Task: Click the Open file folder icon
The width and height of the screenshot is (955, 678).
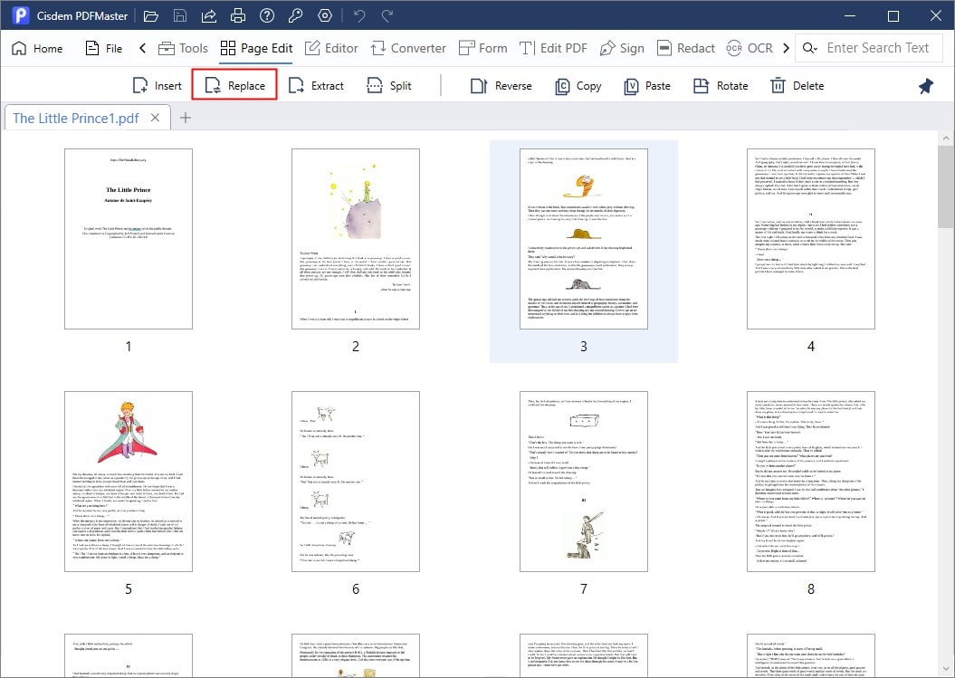Action: coord(151,15)
